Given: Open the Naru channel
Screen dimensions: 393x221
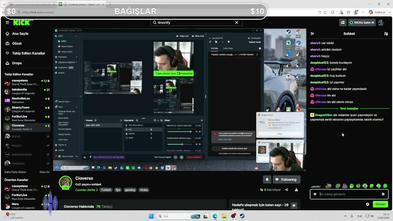Looking at the screenshot, I should tap(27, 206).
